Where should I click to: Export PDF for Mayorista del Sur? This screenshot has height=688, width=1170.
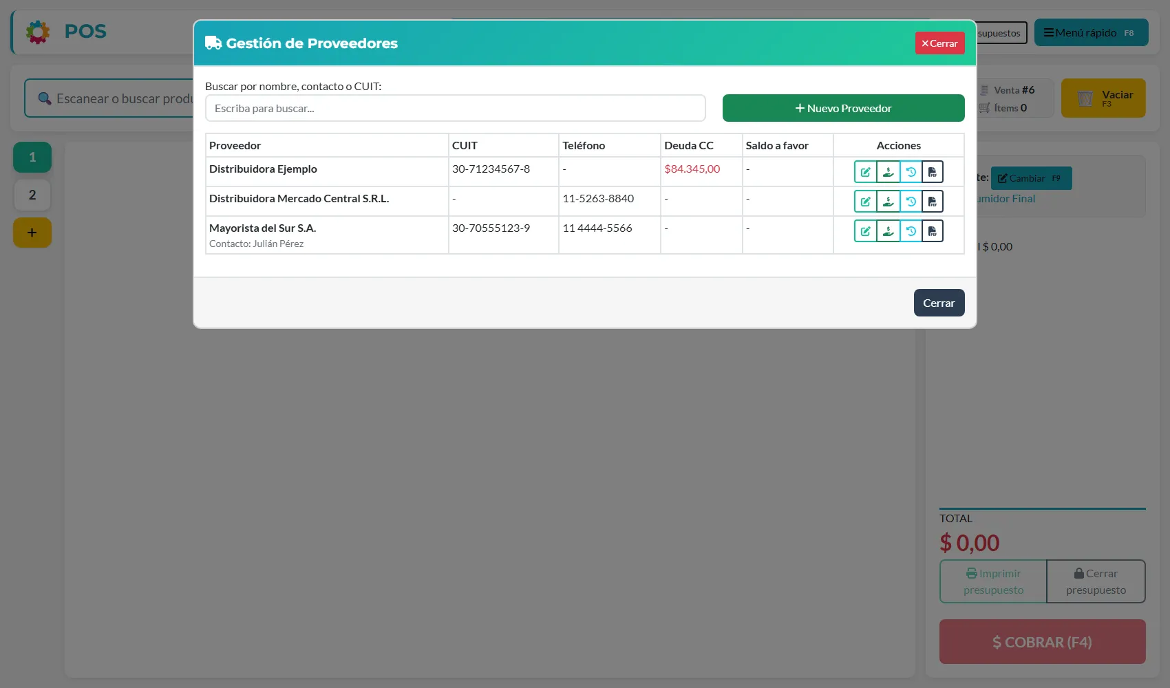pos(933,231)
